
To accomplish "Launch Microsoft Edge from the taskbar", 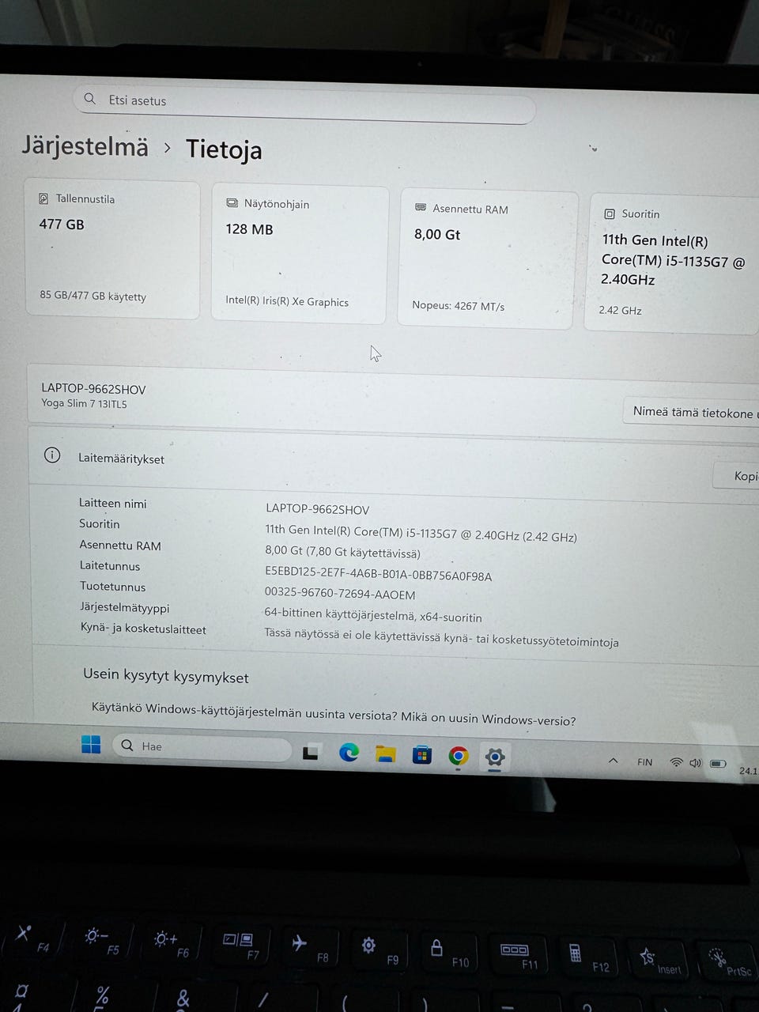I will 349,753.
